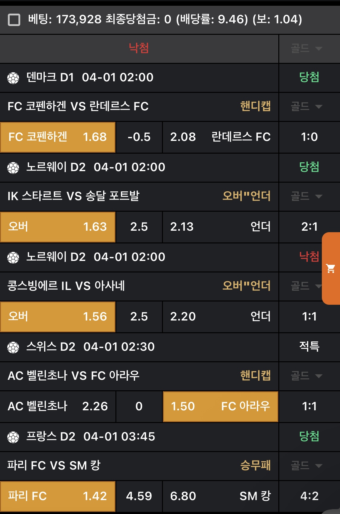Select 란데르스 FC 2.08 odds cell
Screen dimensions: 340x514
[x=220, y=137]
